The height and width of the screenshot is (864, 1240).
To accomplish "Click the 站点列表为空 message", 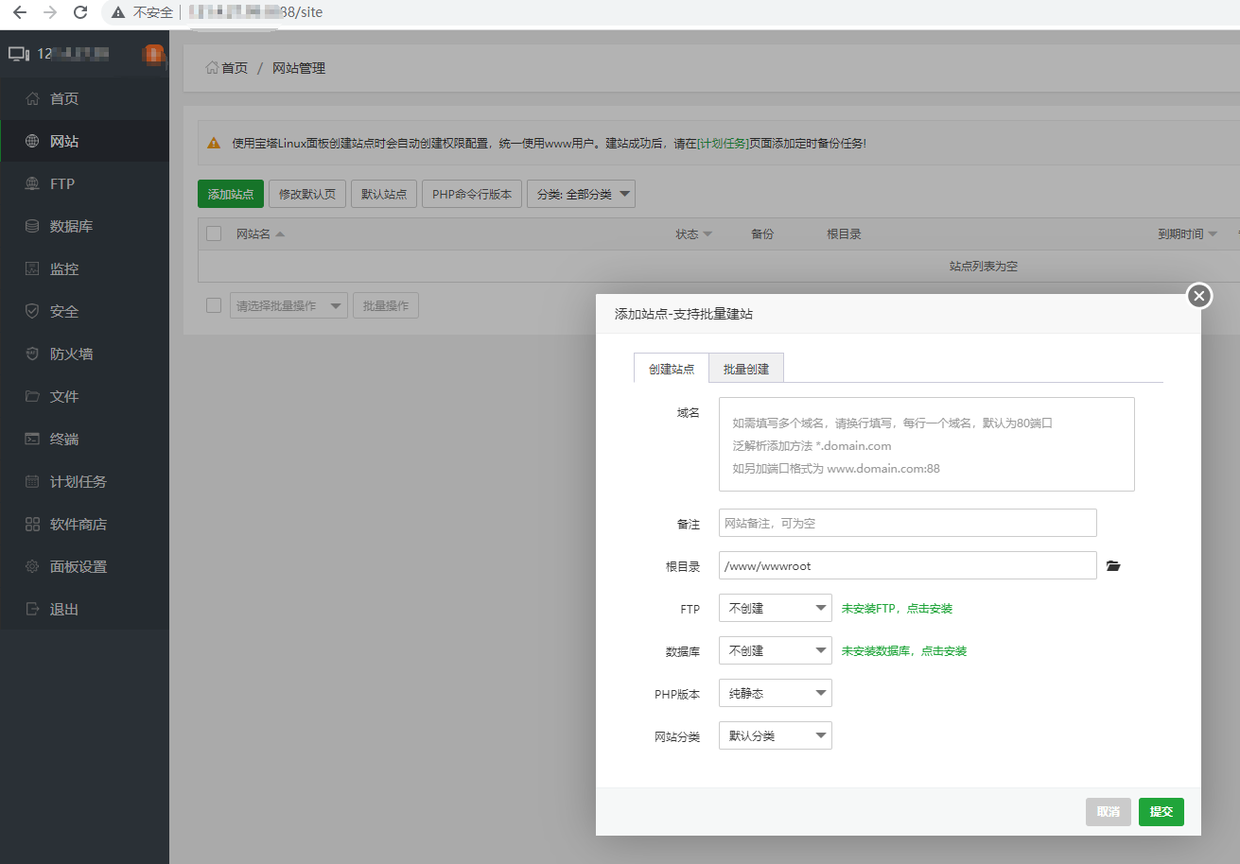I will 984,267.
